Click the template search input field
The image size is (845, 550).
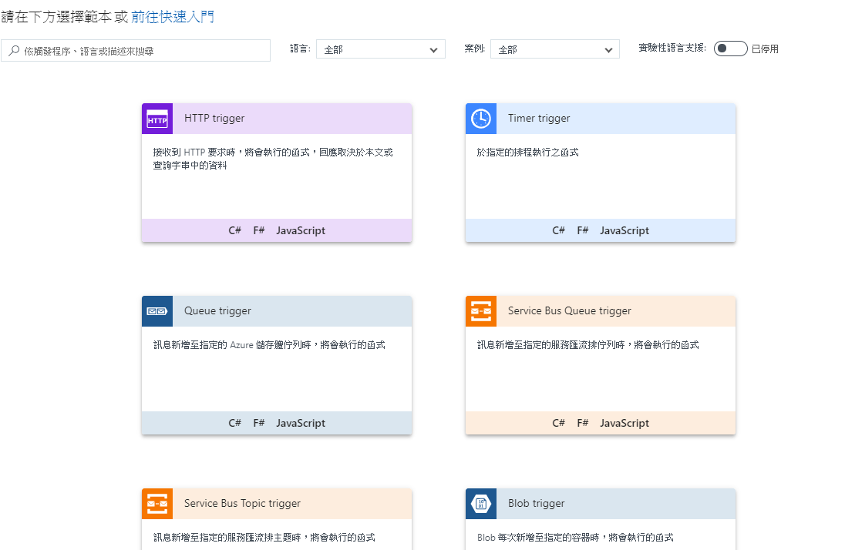click(139, 49)
